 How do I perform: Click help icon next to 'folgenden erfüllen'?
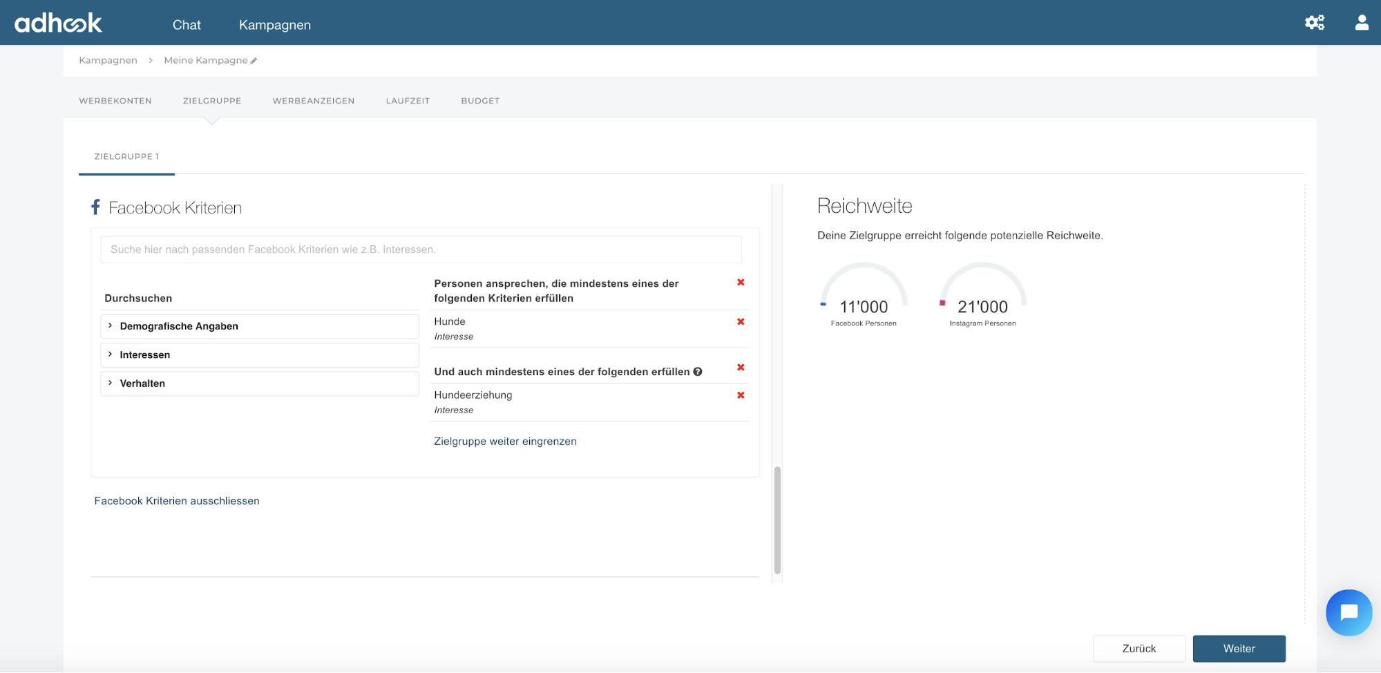[698, 372]
